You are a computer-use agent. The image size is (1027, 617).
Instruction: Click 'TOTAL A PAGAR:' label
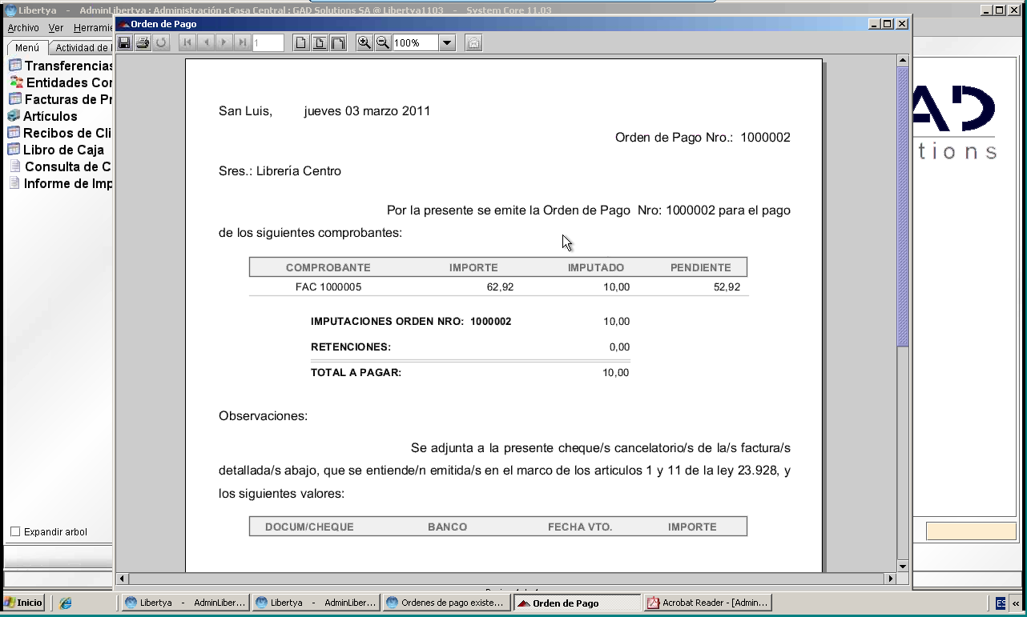point(356,373)
